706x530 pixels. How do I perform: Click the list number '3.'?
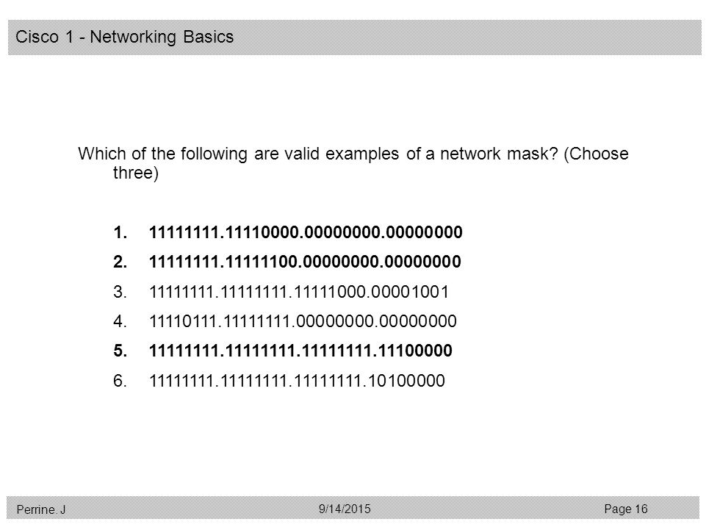(120, 292)
